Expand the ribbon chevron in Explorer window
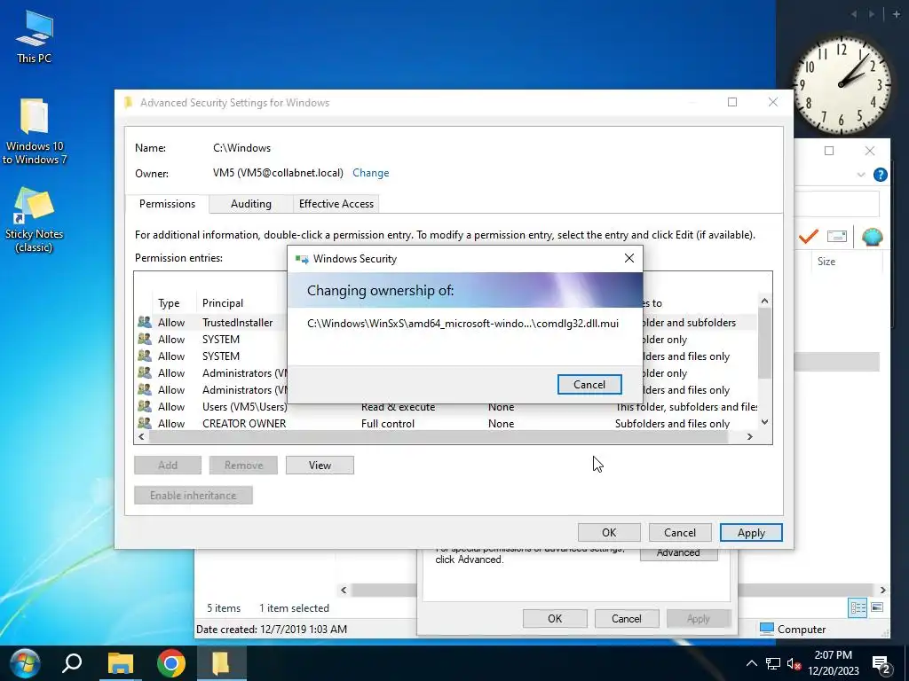This screenshot has height=681, width=909. coord(861,175)
